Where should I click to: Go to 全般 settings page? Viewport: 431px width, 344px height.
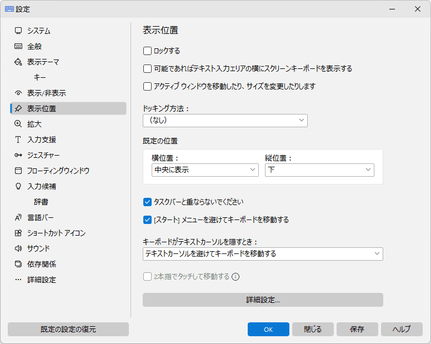(x=68, y=46)
